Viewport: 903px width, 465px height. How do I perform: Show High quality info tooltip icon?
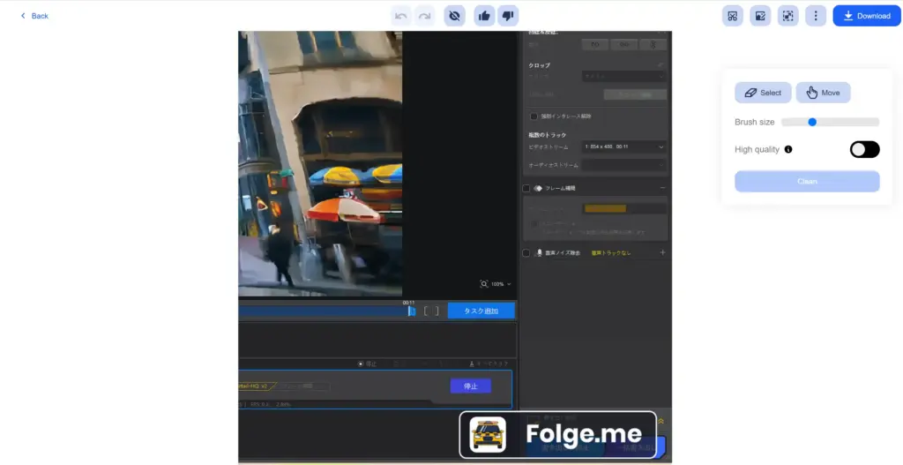click(788, 149)
